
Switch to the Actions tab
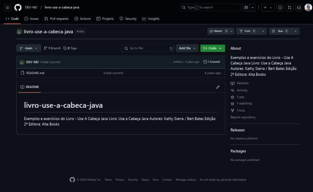coord(83,19)
